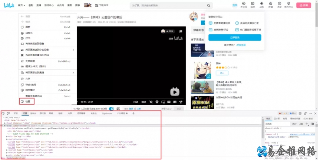Viewport: 318px width, 160px height.
Task: Open the Lighthouse tab
Action: (x=107, y=113)
